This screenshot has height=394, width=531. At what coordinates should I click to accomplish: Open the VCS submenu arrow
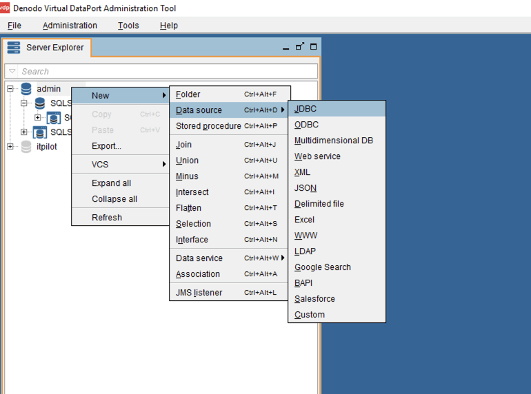coord(164,164)
